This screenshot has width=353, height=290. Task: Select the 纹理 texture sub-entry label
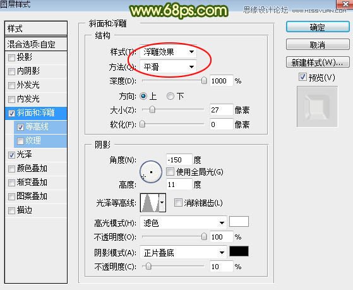coord(33,141)
